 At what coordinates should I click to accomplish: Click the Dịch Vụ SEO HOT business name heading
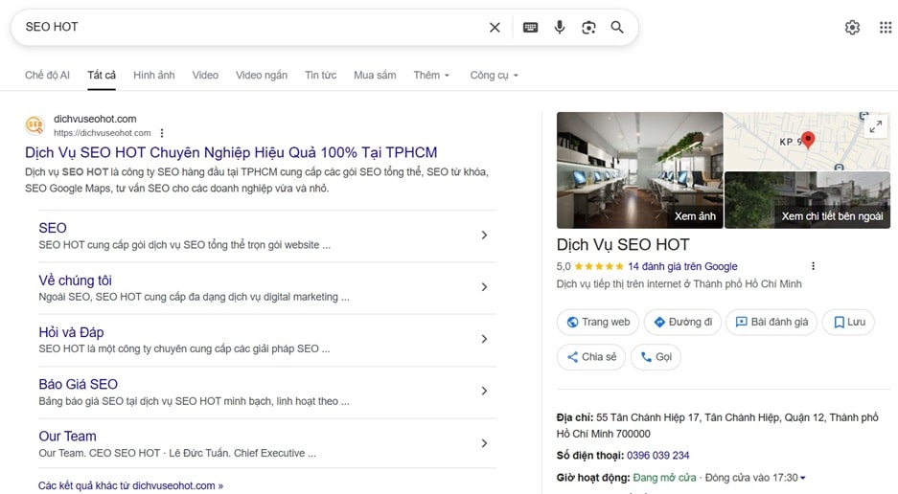(623, 245)
